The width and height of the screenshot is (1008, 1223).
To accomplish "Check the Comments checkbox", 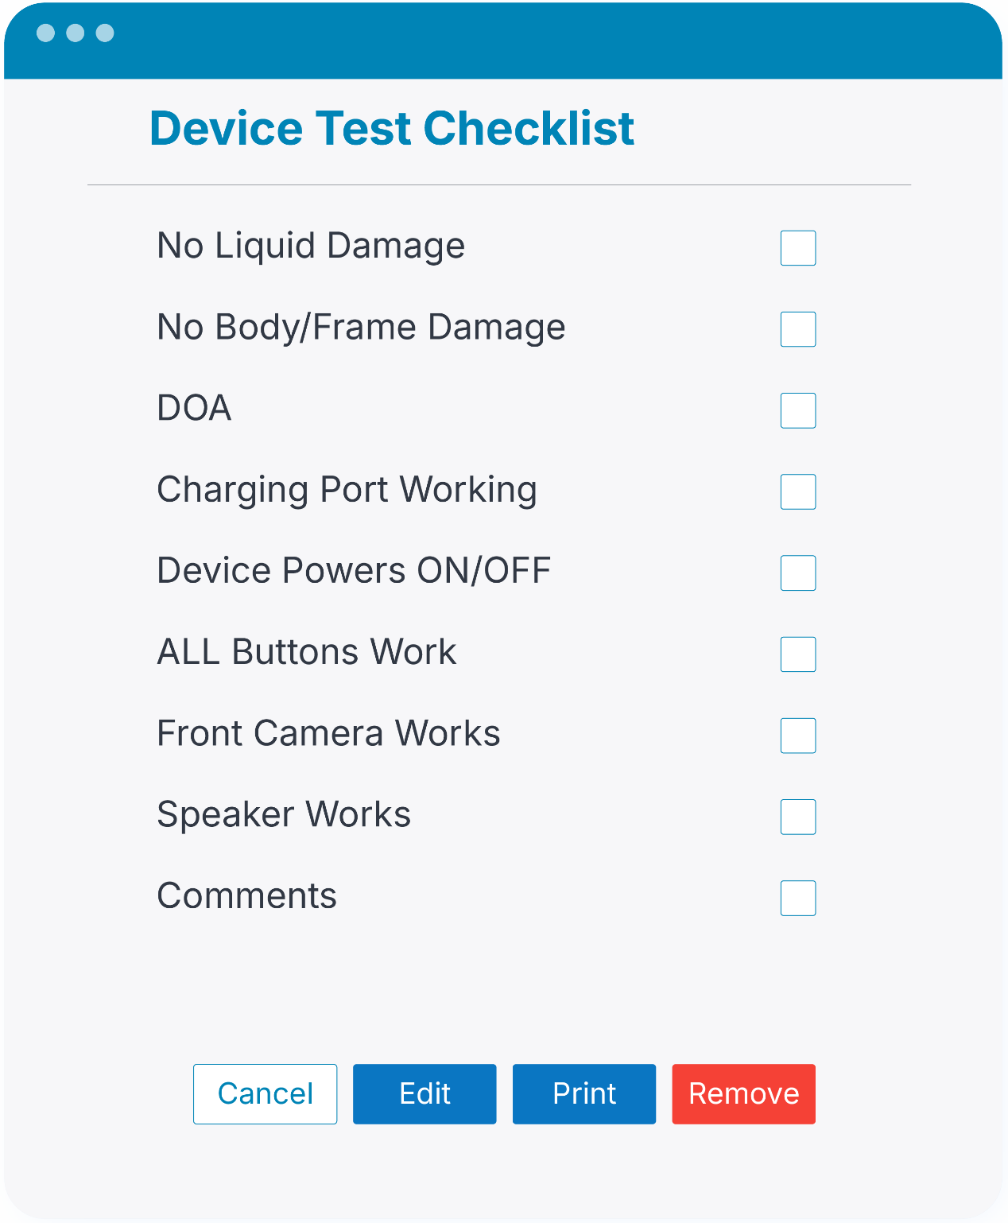I will tap(798, 898).
